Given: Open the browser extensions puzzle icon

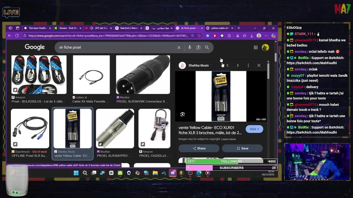Looking at the screenshot, I should pyautogui.click(x=229, y=36).
